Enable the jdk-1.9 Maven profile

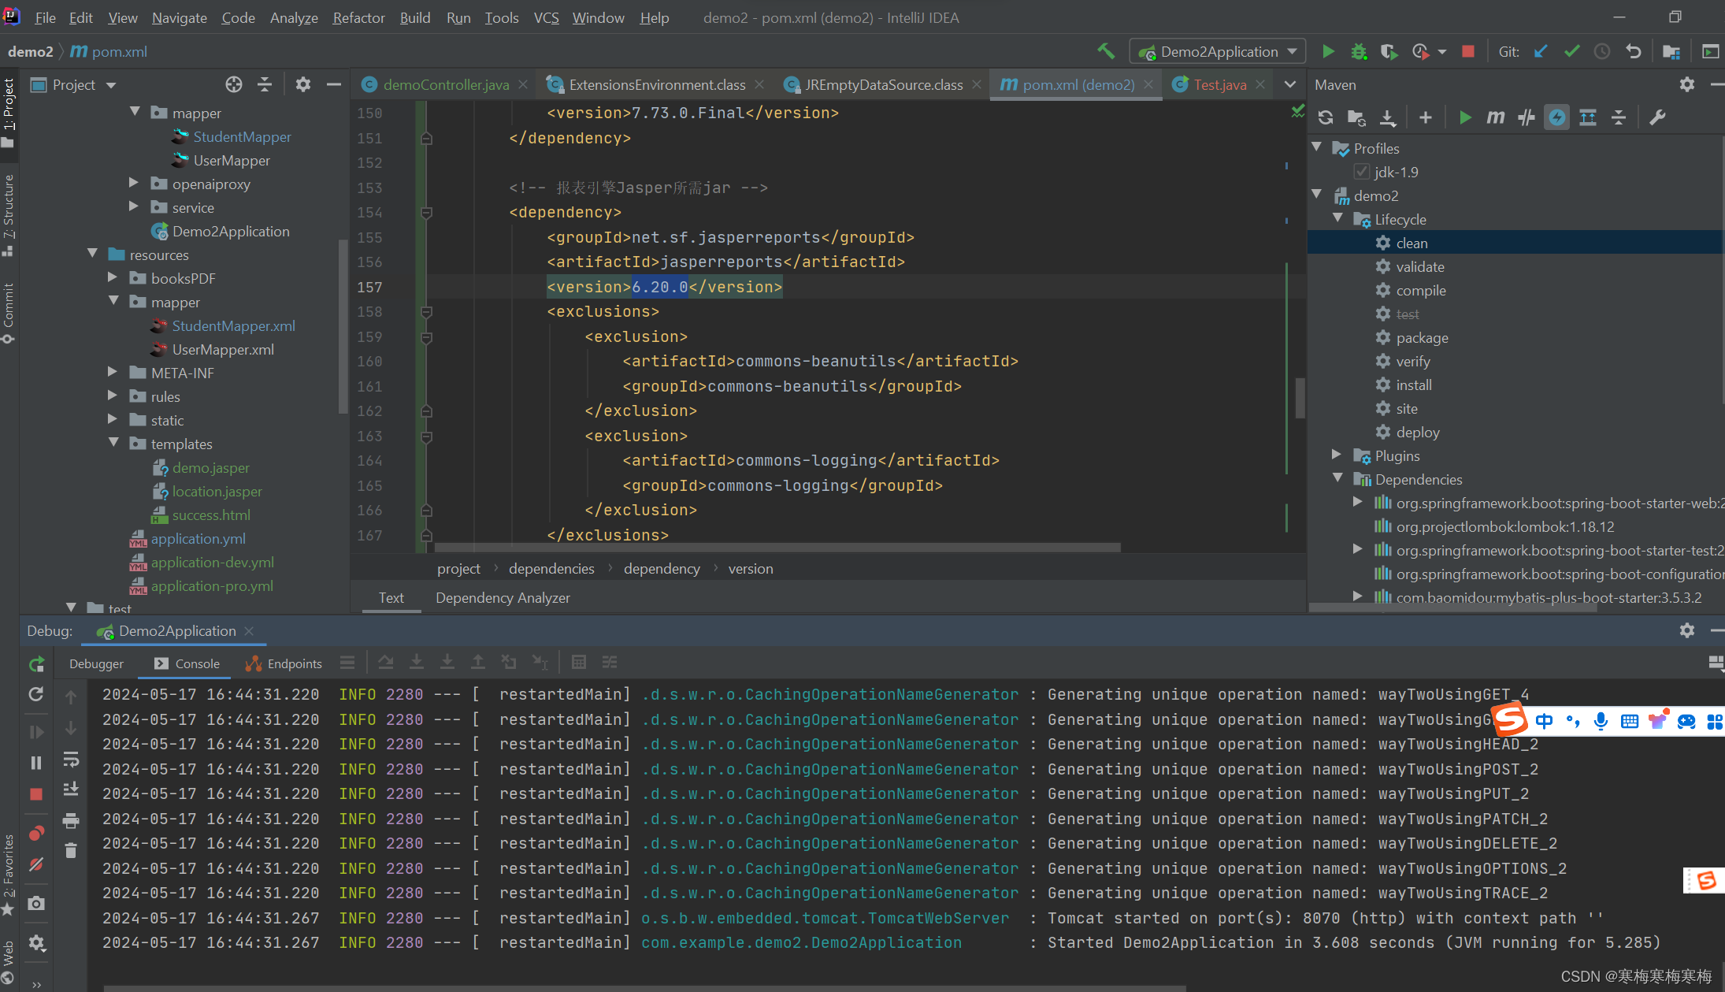tap(1362, 172)
